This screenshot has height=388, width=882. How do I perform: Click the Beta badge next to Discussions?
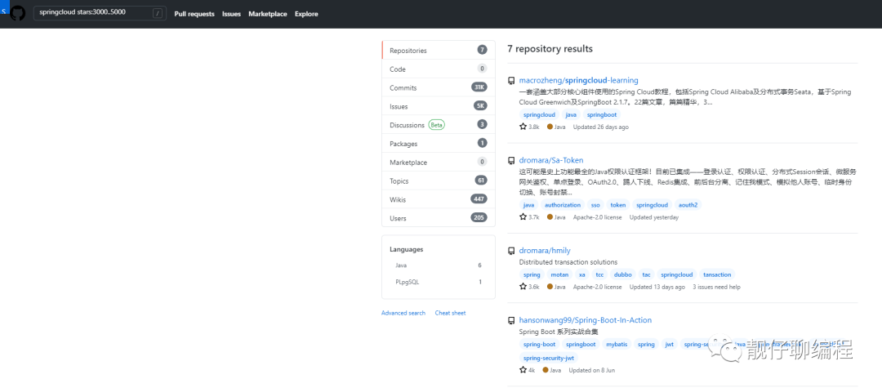436,125
